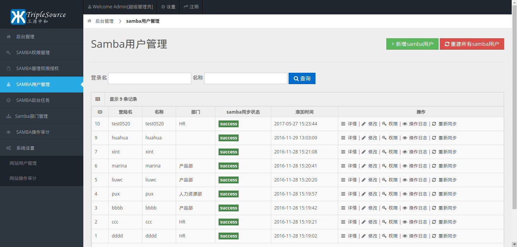Click the 添加时间 column header
This screenshot has width=517, height=247.
tap(305, 112)
